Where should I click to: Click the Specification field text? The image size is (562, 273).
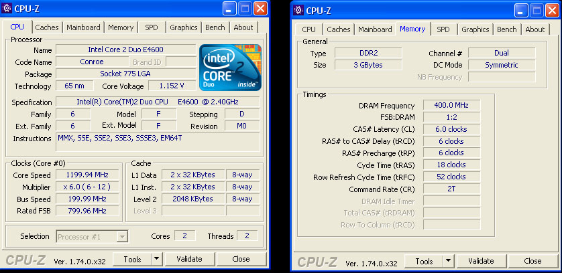pyautogui.click(x=158, y=102)
